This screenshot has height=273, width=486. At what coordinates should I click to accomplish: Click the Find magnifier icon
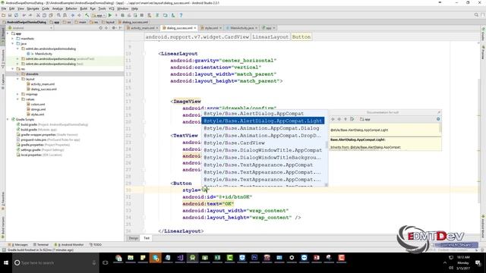58,15
